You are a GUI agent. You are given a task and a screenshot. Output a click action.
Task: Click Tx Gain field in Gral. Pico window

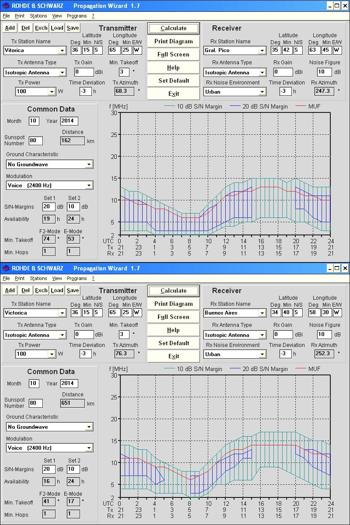[84, 72]
